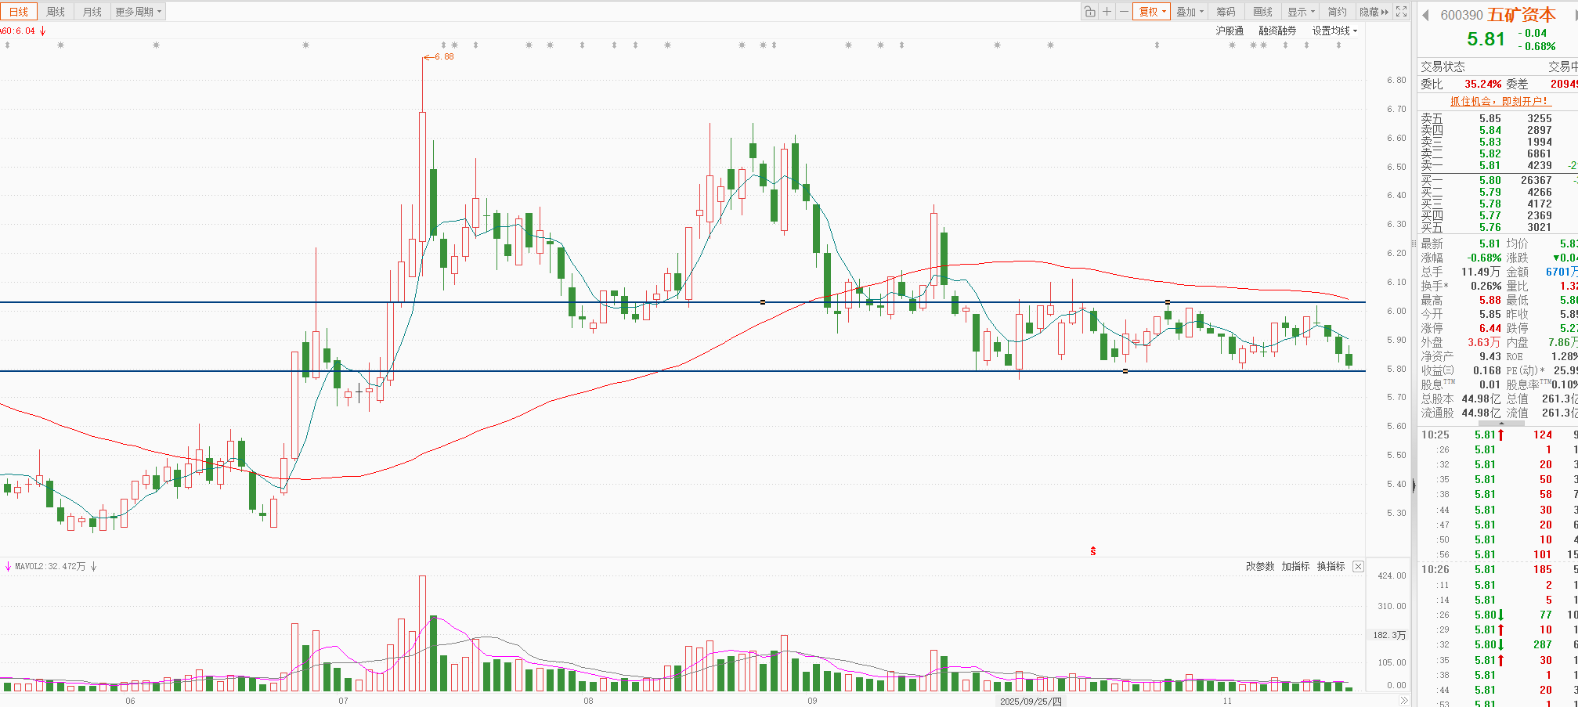
Task: Click the 委比 35.24% value
Action: pyautogui.click(x=1483, y=84)
